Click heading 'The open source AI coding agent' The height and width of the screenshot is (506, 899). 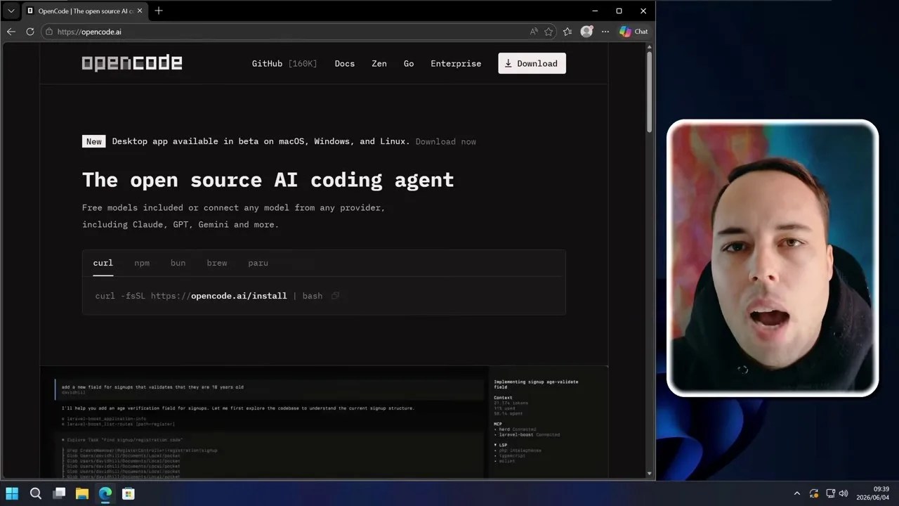point(268,180)
